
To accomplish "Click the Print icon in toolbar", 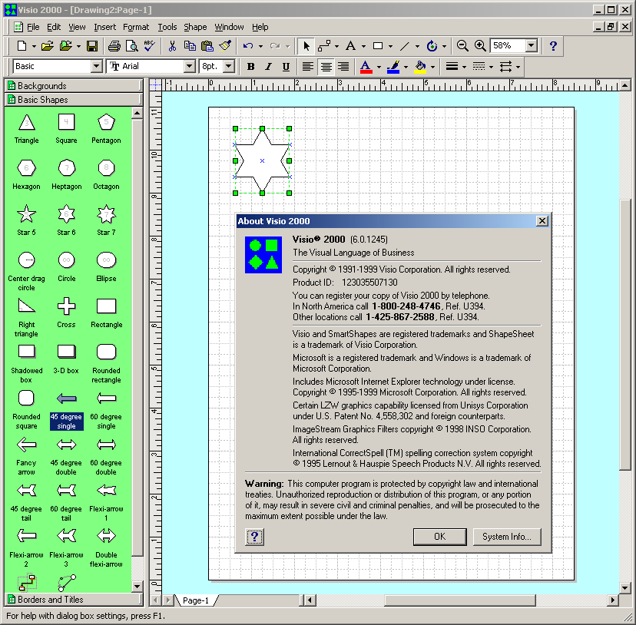I will click(x=114, y=46).
